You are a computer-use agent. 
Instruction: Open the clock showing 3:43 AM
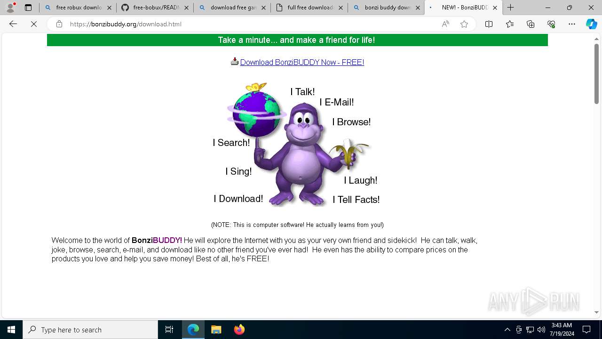click(x=562, y=330)
